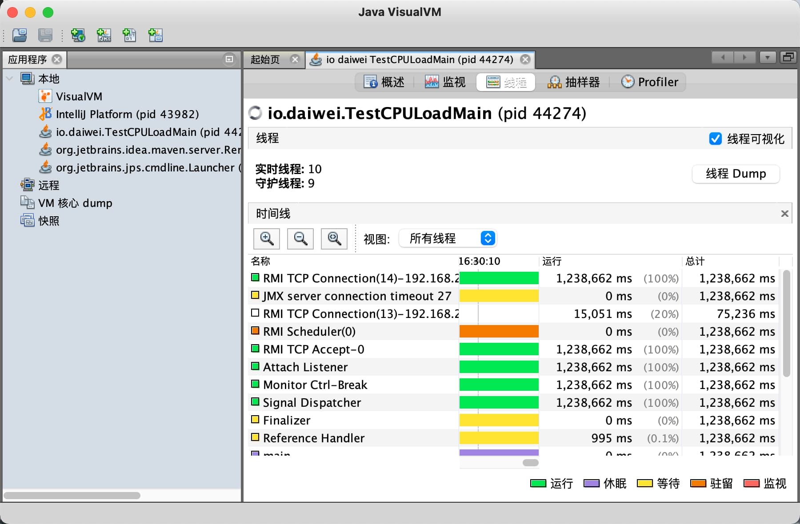Click the timeline horizontal scrollbar thumb

(531, 463)
